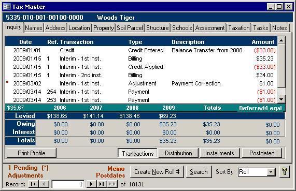This screenshot has height=191, width=296.
Task: Click the Date column header
Action: tap(25, 42)
